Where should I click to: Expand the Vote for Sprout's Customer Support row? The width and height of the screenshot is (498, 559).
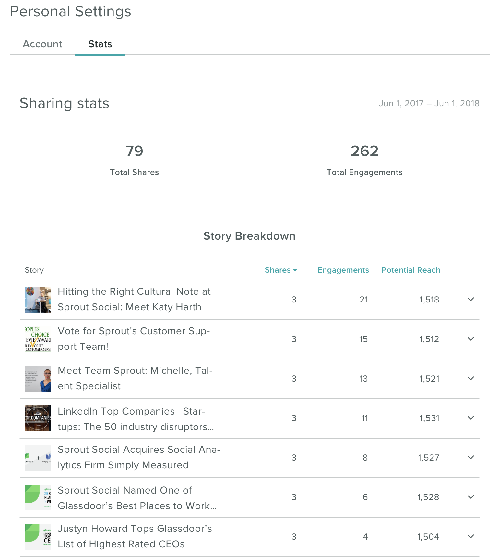(471, 339)
